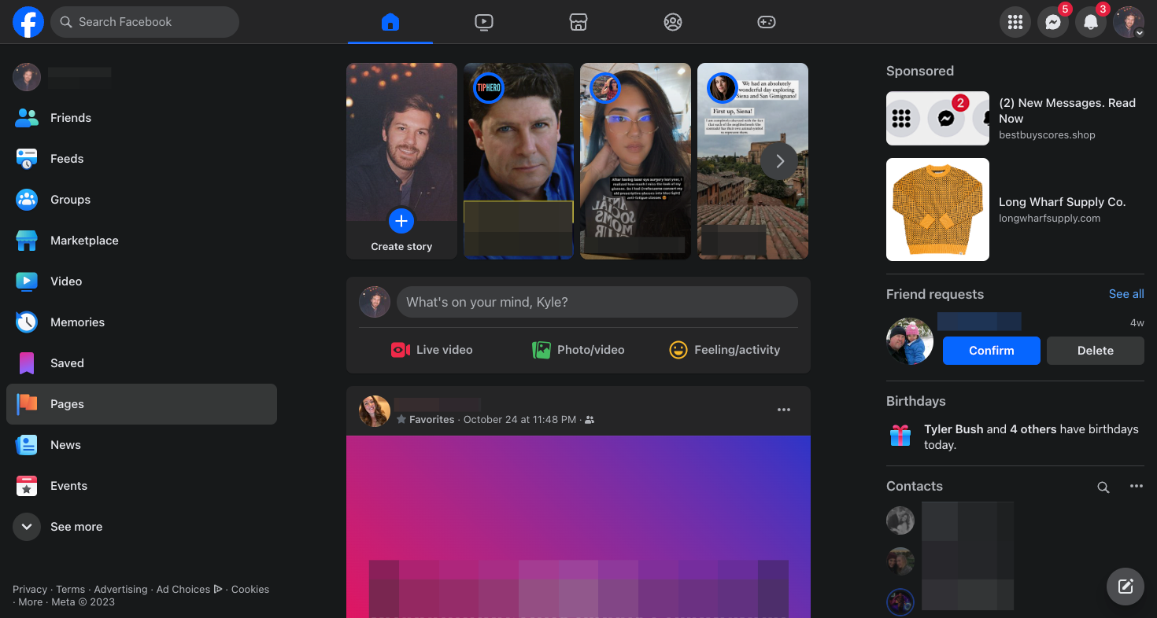1157x618 pixels.
Task: Choose Feeling/activity for post
Action: pyautogui.click(x=725, y=350)
